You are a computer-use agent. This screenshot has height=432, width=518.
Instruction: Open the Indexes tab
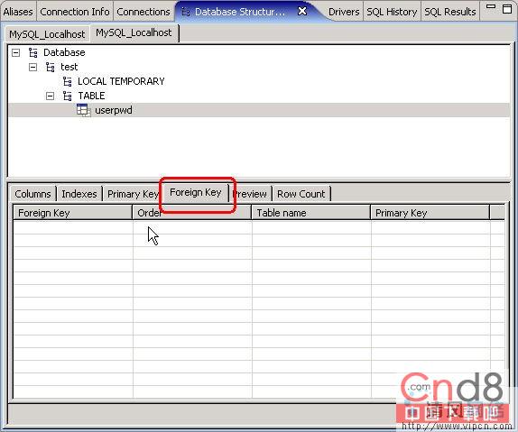coord(79,194)
